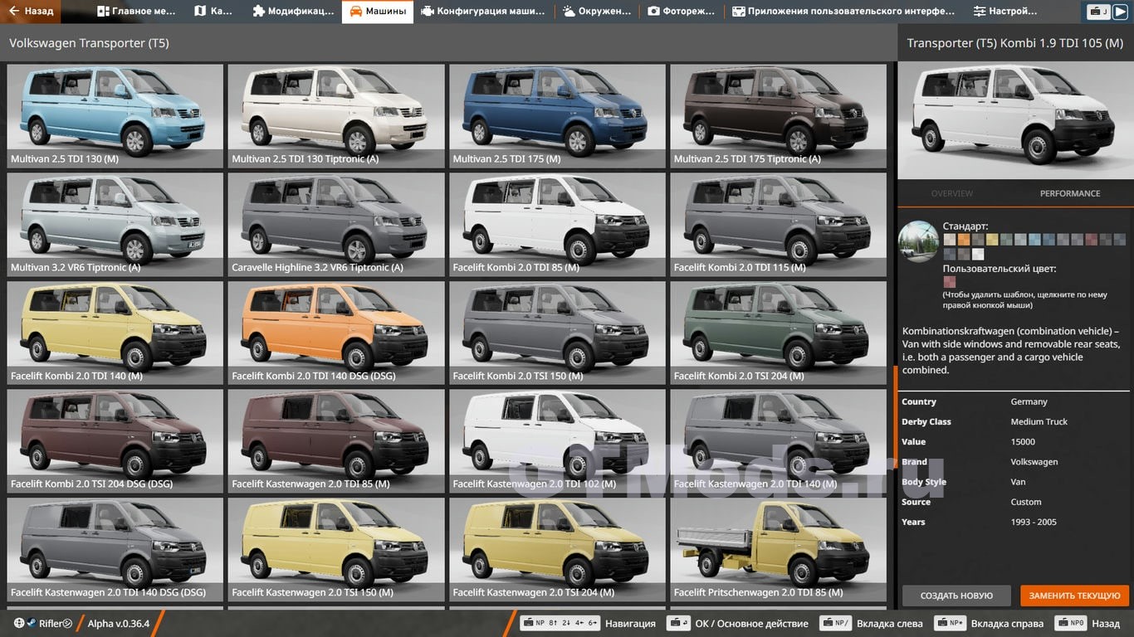Click the ЗАМЕНИТЬ ТЕКУЩУЮ button
1134x637 pixels.
1075,596
